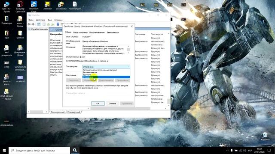Close the properties dialog with X
This screenshot has width=275, height=154.
(x=132, y=27)
